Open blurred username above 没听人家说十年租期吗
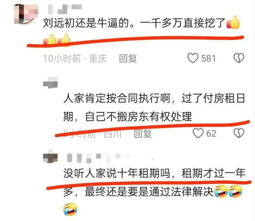The height and width of the screenshot is (221, 255). (x=98, y=158)
